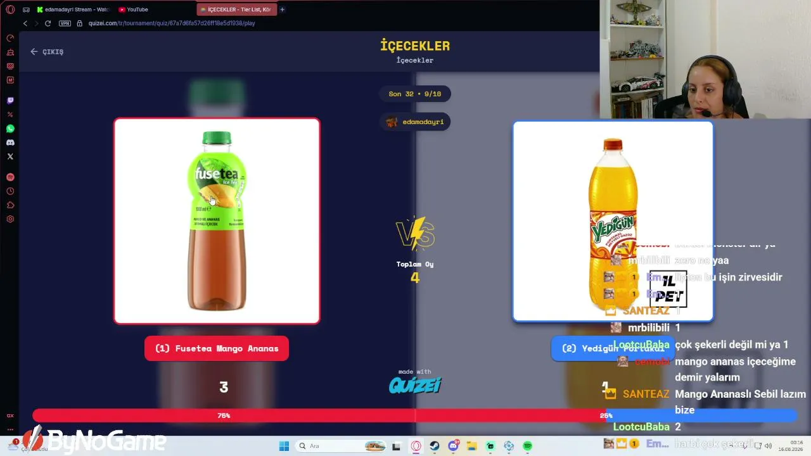Click the ÇIKIŞ exit button
Image resolution: width=811 pixels, height=456 pixels.
pos(47,52)
